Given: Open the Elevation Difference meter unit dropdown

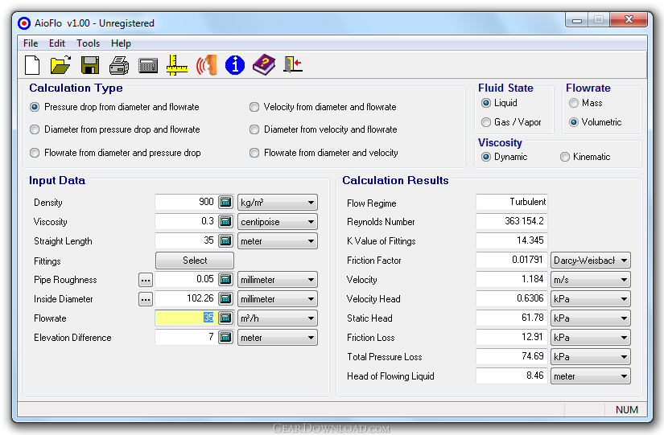Looking at the screenshot, I should (278, 338).
